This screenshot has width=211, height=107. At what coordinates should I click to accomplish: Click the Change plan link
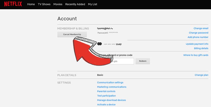coord(201,75)
